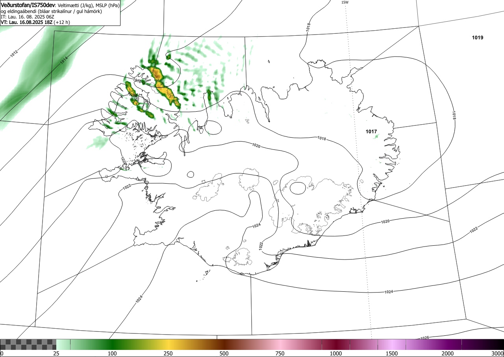
Task: Click the "1012" isobar label
Action: click(x=14, y=53)
